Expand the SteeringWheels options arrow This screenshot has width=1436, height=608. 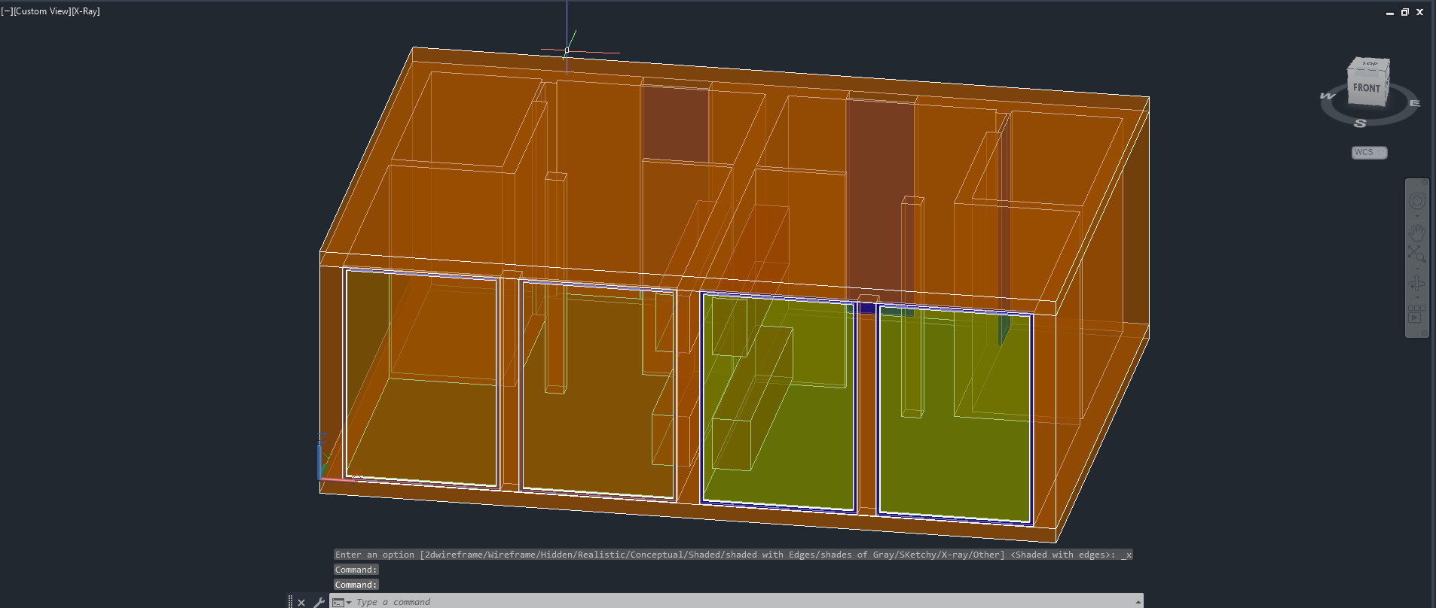pyautogui.click(x=1417, y=217)
